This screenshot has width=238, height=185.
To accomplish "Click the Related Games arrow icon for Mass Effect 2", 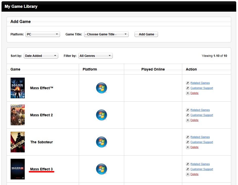I will (188, 110).
